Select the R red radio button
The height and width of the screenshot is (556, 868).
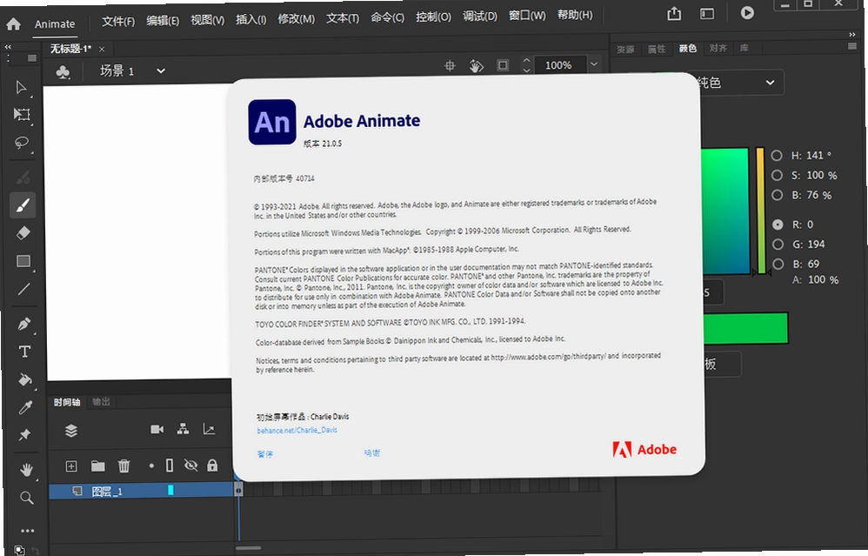coord(778,224)
